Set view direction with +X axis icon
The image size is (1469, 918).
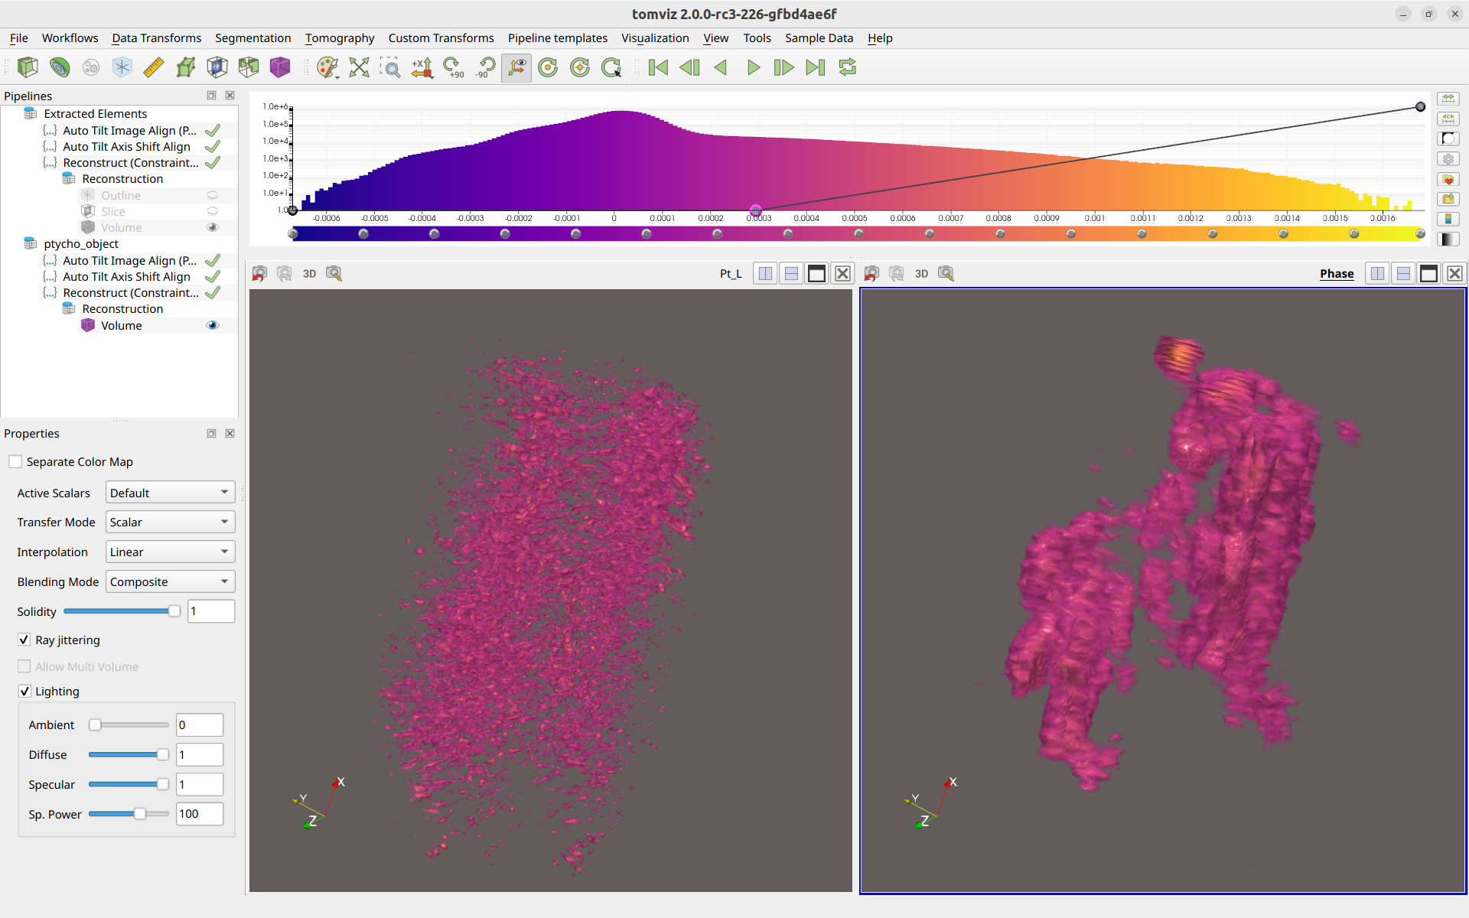click(x=422, y=67)
